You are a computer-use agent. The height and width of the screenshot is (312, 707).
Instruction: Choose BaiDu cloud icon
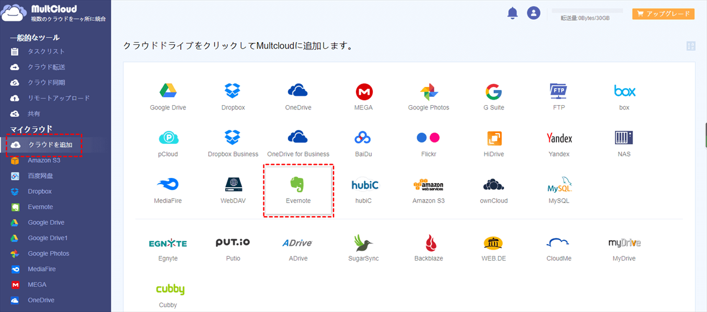(364, 144)
